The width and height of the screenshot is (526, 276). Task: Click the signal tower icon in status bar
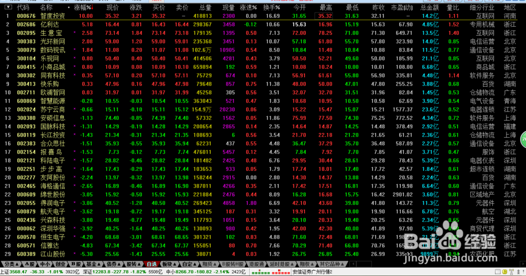[x=511, y=272]
